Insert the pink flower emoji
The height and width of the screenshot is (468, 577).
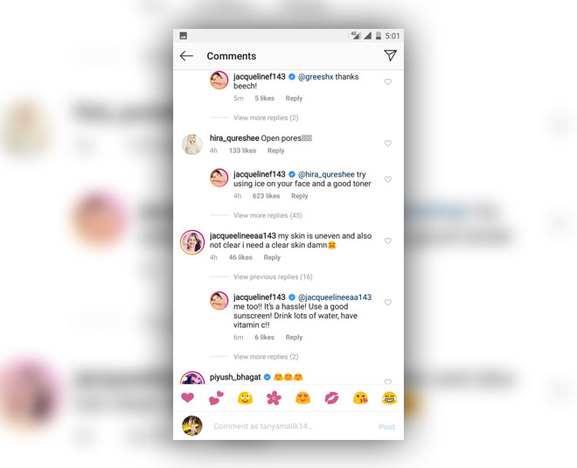(x=274, y=398)
